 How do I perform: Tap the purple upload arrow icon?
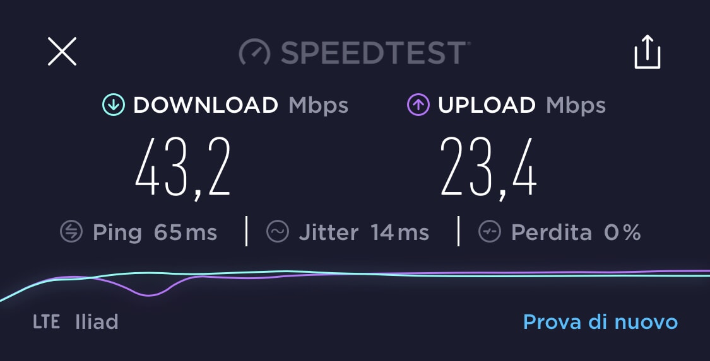click(418, 105)
